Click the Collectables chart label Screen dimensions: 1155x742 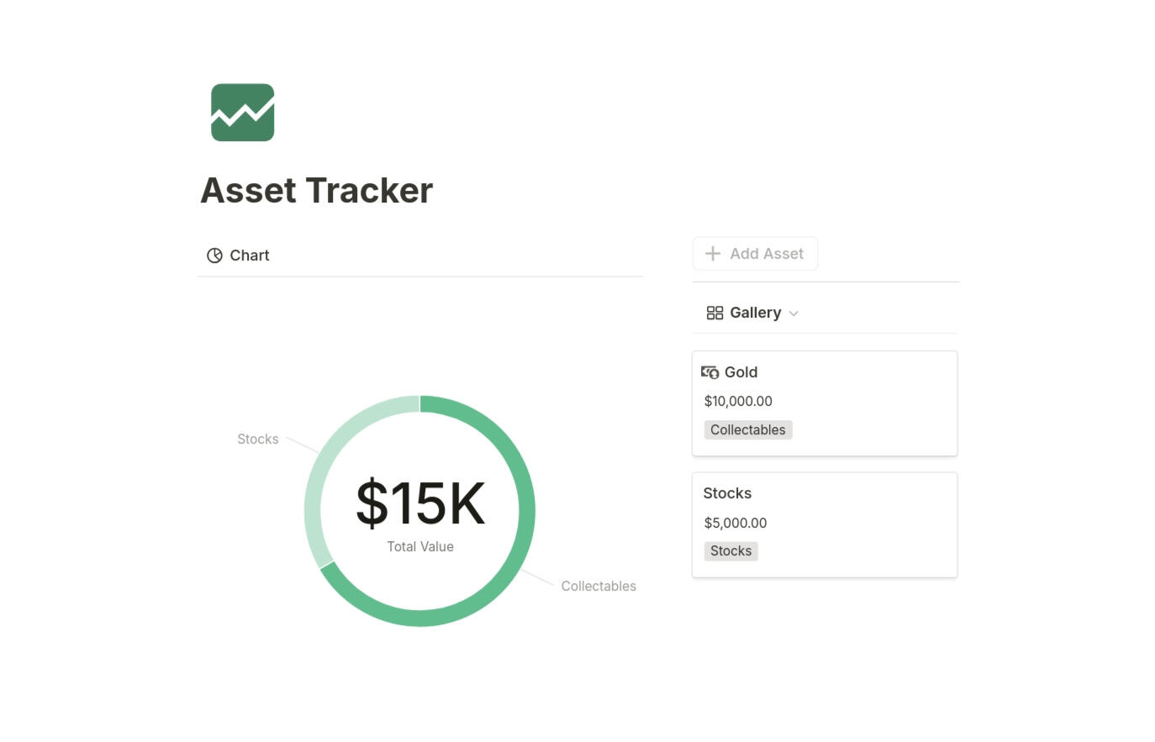[x=599, y=587]
